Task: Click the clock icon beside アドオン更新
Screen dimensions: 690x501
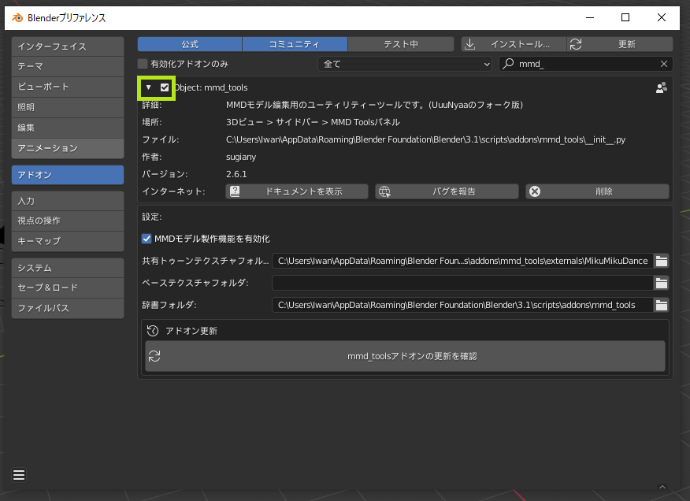Action: click(x=153, y=331)
